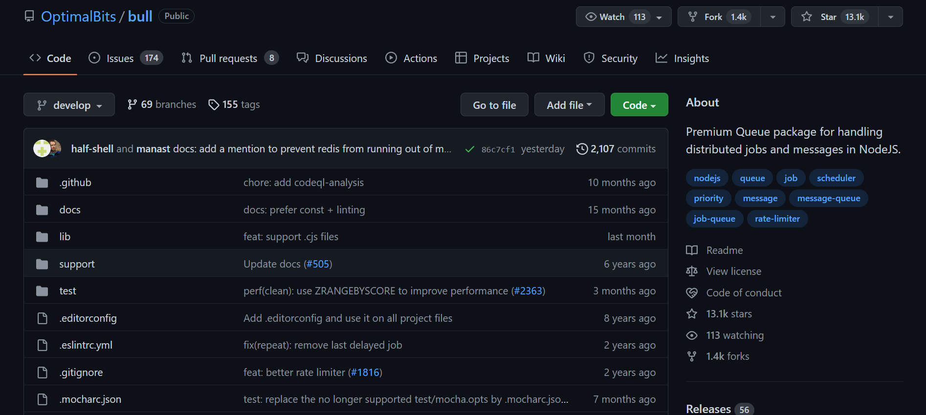926x415 pixels.
Task: Click the tags label icon
Action: coord(214,105)
